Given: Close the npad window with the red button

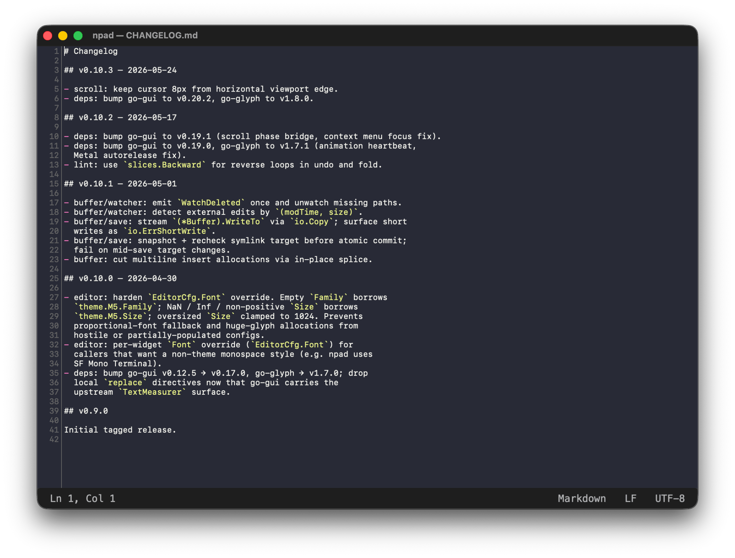Looking at the screenshot, I should click(48, 36).
